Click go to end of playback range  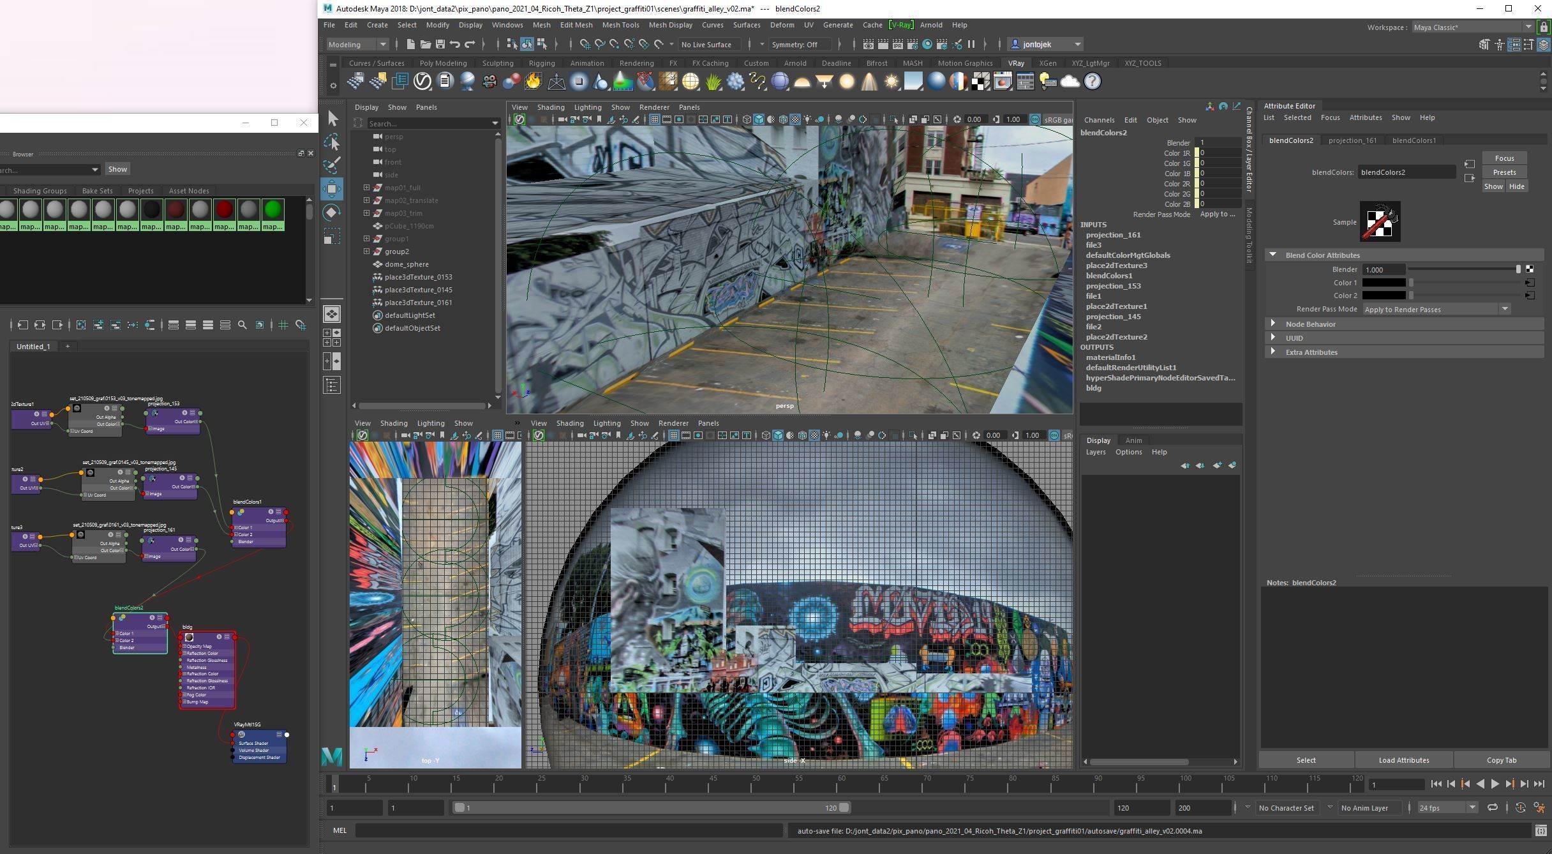tap(1539, 784)
